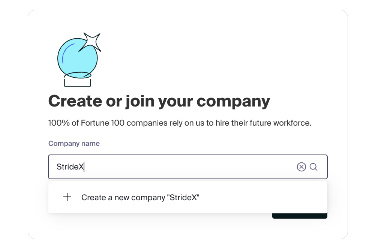Click the blue arc highlight on the crystal ball
This screenshot has height=252, width=372.
coord(66,54)
